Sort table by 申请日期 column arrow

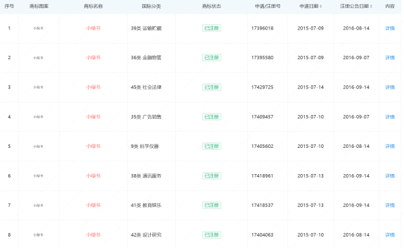click(321, 6)
